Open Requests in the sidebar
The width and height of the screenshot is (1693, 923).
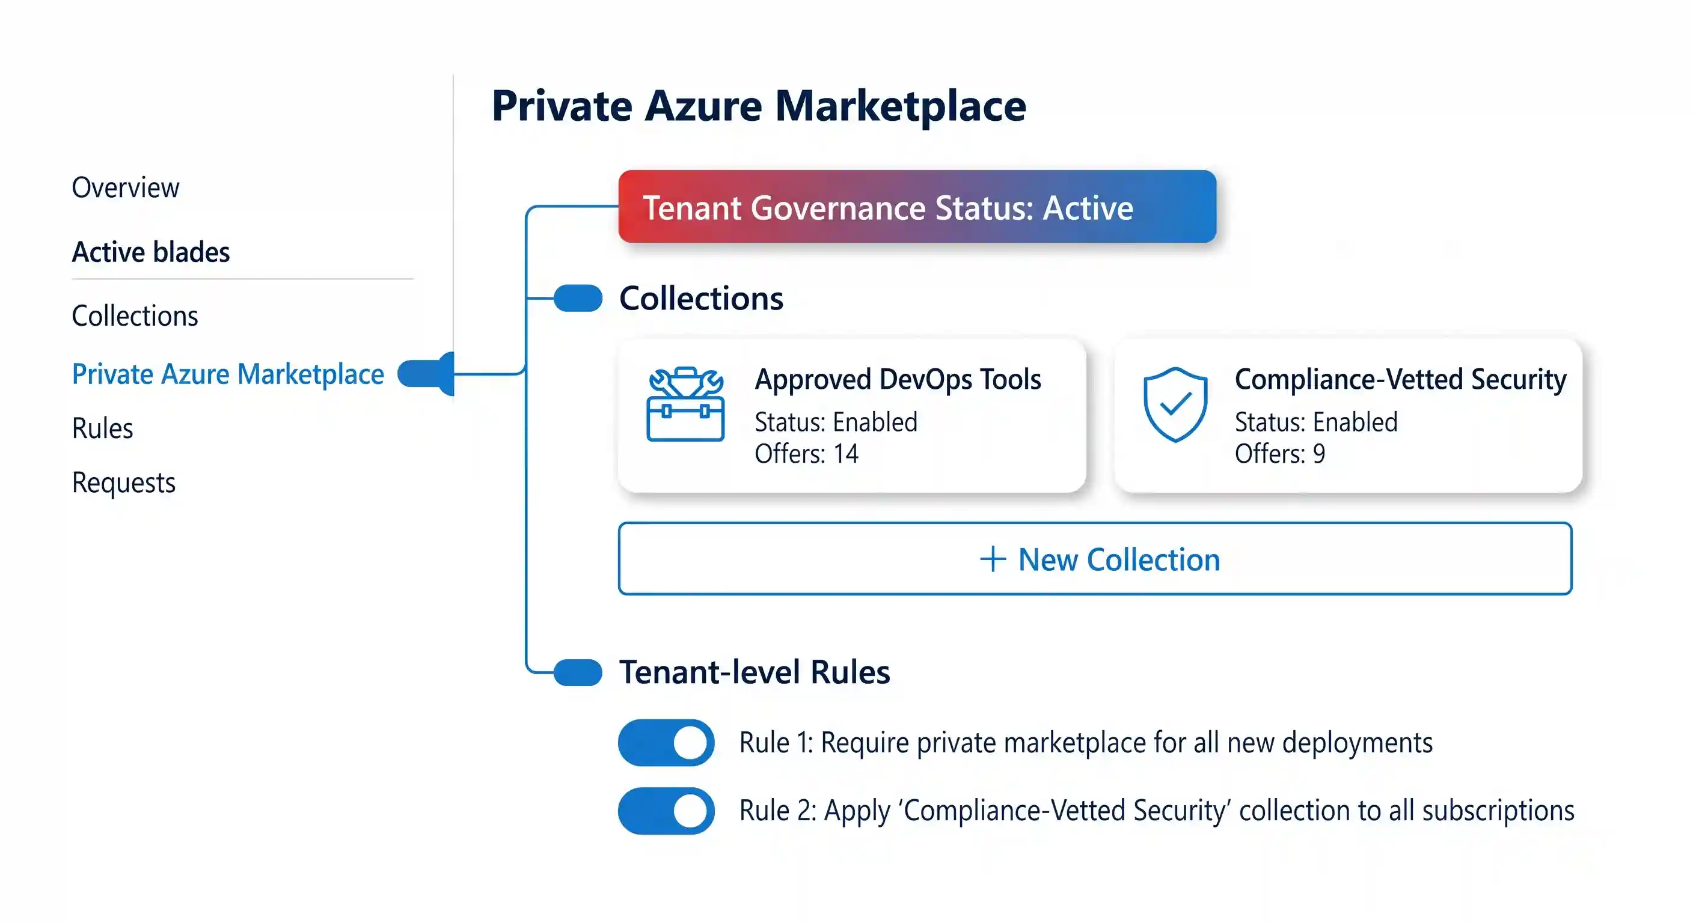(124, 484)
